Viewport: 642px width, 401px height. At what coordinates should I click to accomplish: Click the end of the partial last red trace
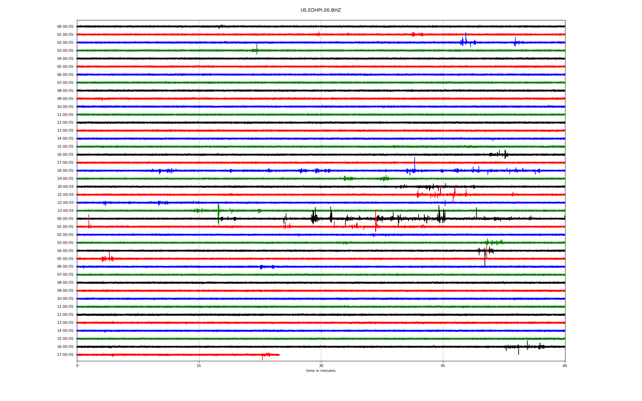[x=279, y=355]
